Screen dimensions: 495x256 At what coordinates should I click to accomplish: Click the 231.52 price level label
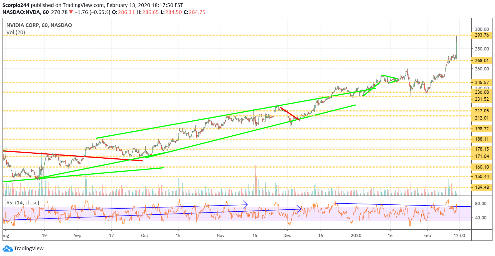(x=482, y=99)
